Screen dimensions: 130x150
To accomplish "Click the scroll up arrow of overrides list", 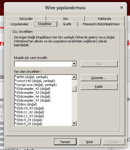I will click(74, 77).
